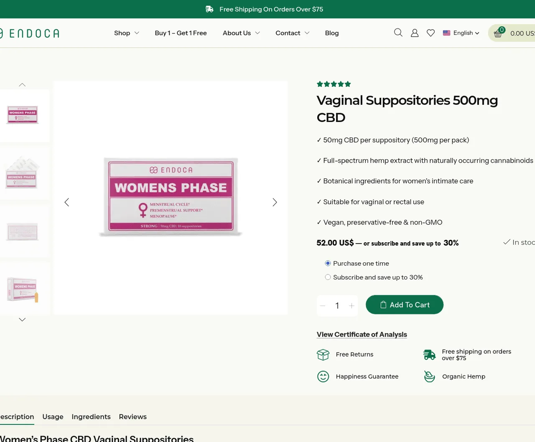
Task: Switch to the Usage tab
Action: [x=53, y=417]
